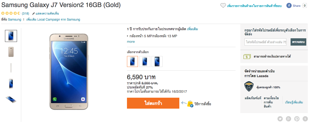Click the pencil icon to write a review

[x=34, y=14]
